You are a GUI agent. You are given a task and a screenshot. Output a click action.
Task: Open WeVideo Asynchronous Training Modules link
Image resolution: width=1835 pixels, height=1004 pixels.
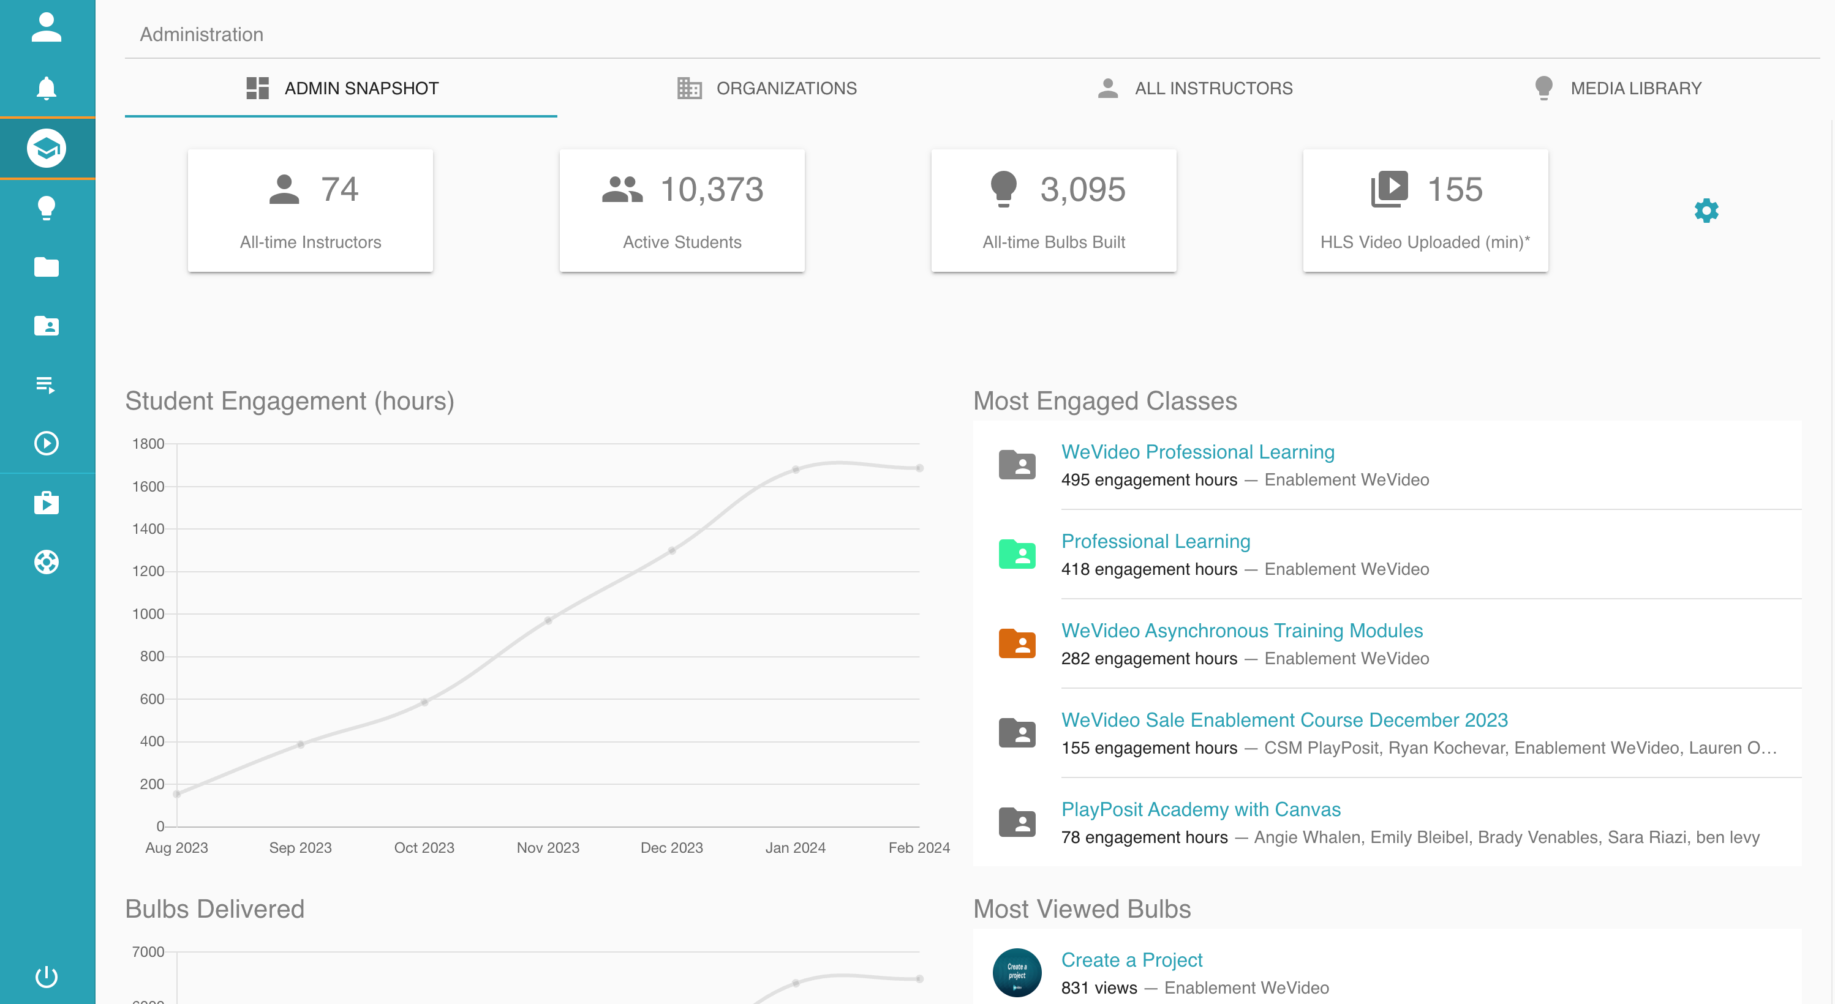coord(1242,631)
